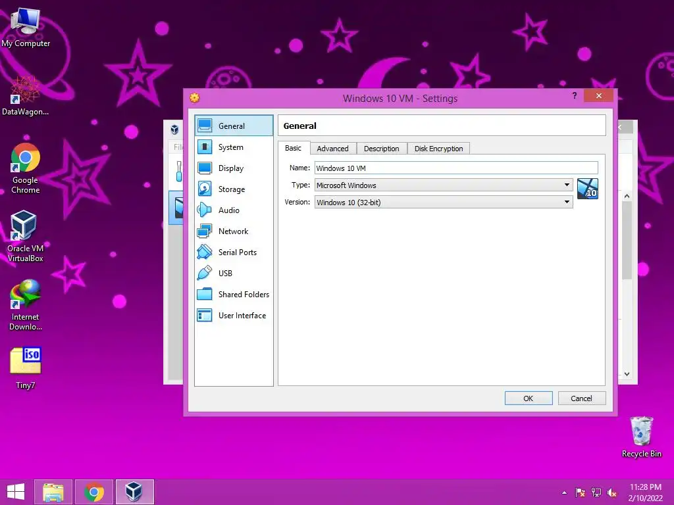674x505 pixels.
Task: Click scrollbar down arrow in background VirtualBox window
Action: [x=627, y=374]
